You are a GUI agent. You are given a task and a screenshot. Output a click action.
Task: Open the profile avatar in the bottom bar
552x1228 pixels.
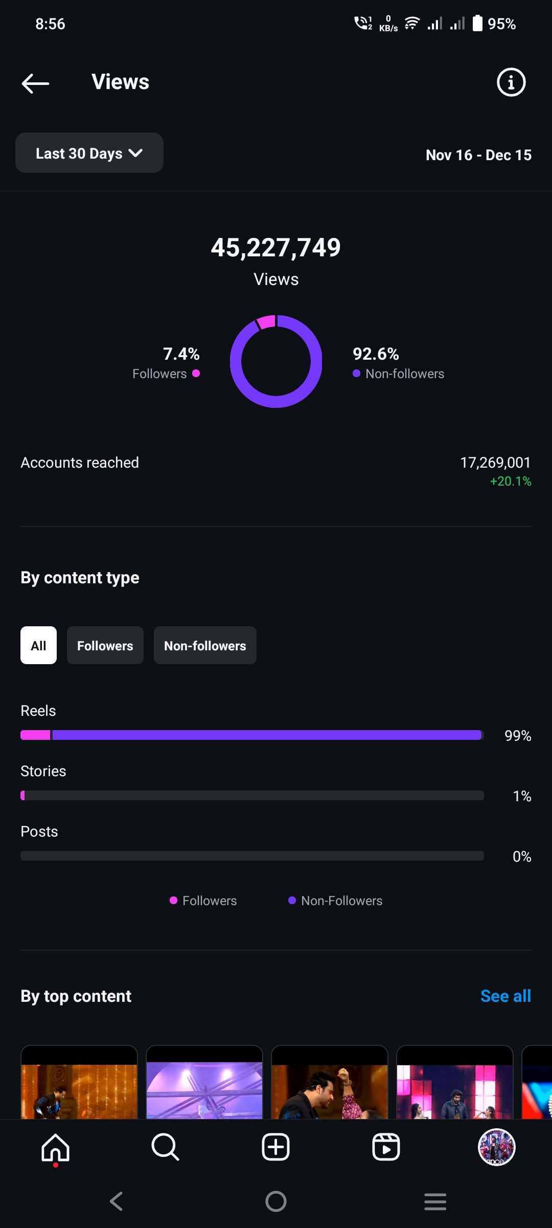(x=496, y=1147)
